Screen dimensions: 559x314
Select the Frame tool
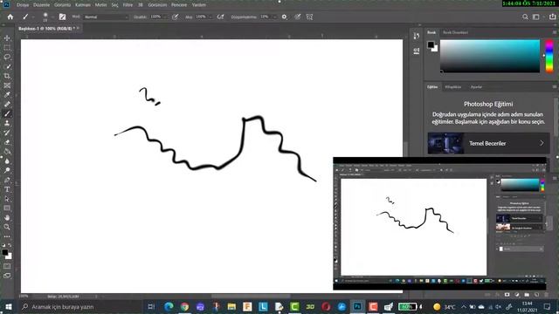click(7, 85)
